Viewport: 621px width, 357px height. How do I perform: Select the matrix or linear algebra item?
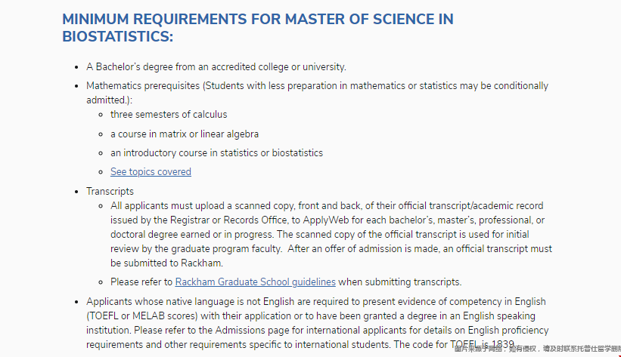click(x=185, y=134)
